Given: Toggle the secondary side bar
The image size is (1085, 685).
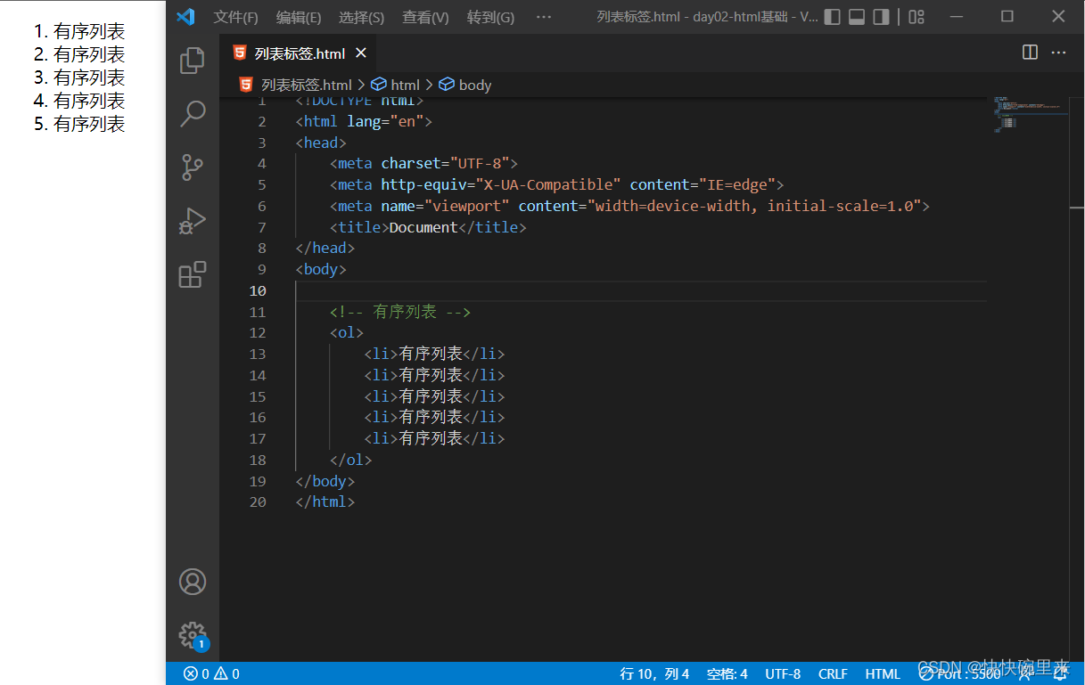Looking at the screenshot, I should pyautogui.click(x=881, y=17).
